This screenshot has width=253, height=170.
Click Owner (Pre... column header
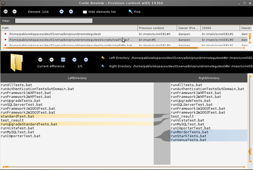(x=189, y=28)
